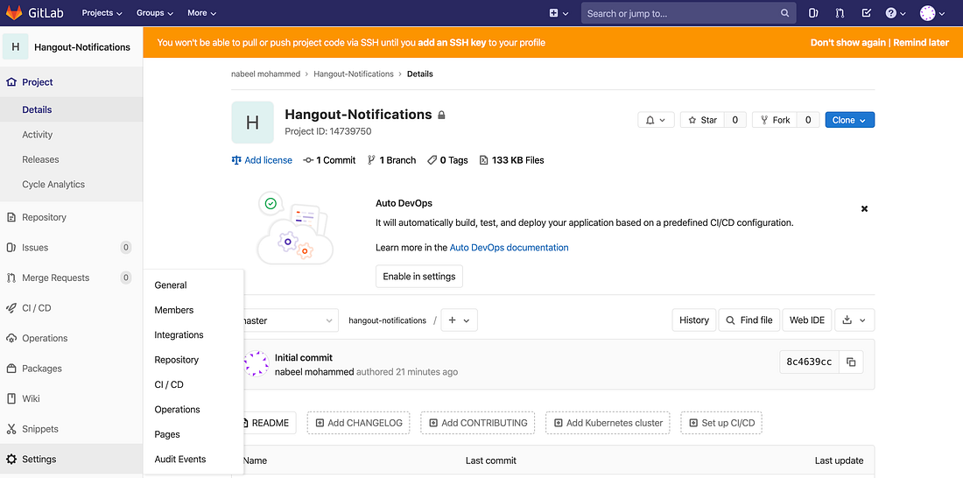Open the user avatar menu
The height and width of the screenshot is (478, 963).
[x=931, y=13]
